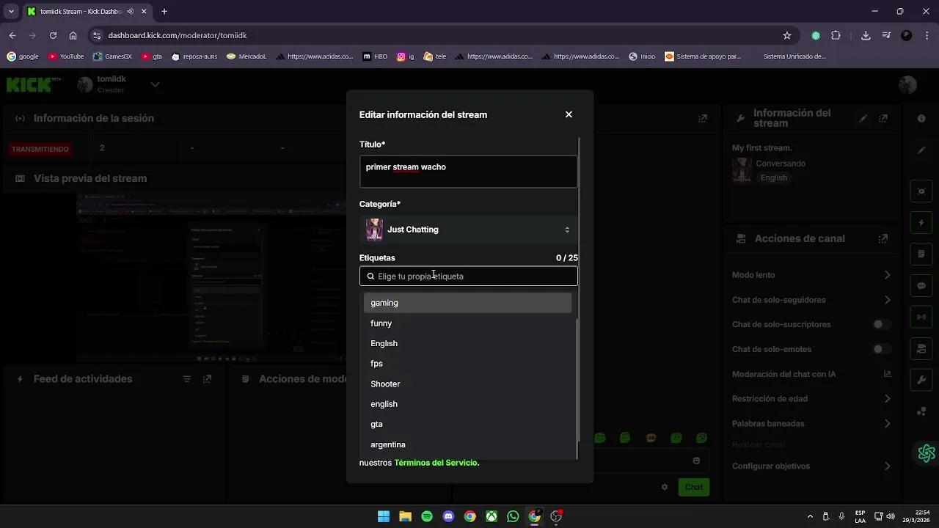Click the document icon in the right sidebar
939x528 pixels.
921,254
